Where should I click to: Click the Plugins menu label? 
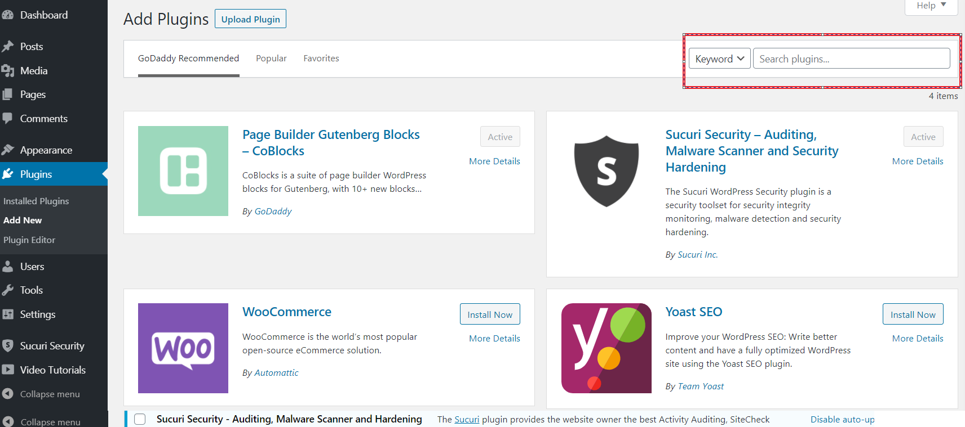click(36, 174)
